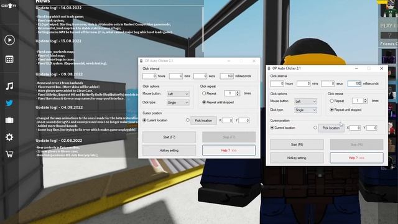Image resolution: width=398 pixels, height=224 pixels.
Task: Click the Y coordinate field in the F6 window
Action: coord(372,128)
